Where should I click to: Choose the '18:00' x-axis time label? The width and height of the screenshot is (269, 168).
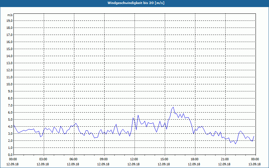click(x=194, y=159)
